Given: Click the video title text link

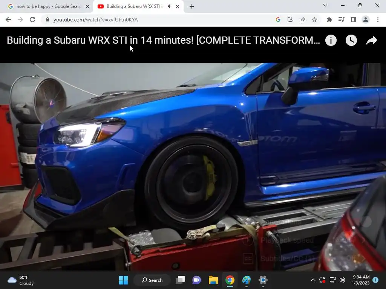Looking at the screenshot, I should (x=164, y=40).
